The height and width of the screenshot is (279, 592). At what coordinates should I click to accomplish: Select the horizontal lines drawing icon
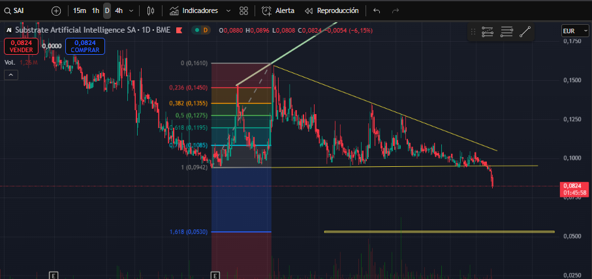[506, 32]
